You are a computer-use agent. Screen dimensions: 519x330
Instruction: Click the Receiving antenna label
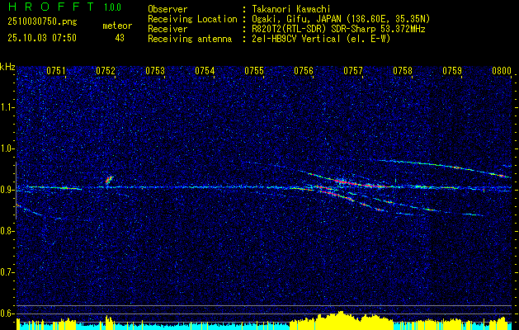[x=190, y=39]
